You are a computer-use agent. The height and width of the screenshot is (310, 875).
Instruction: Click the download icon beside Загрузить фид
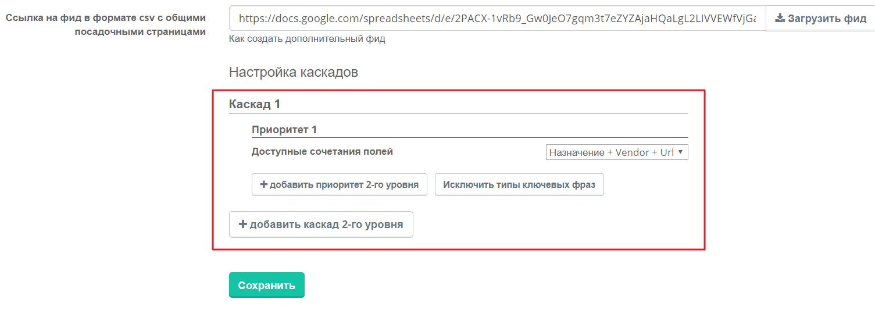(x=780, y=19)
